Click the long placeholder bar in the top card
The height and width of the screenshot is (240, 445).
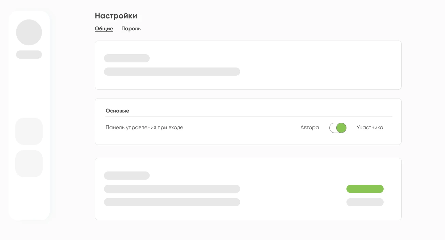(x=172, y=72)
